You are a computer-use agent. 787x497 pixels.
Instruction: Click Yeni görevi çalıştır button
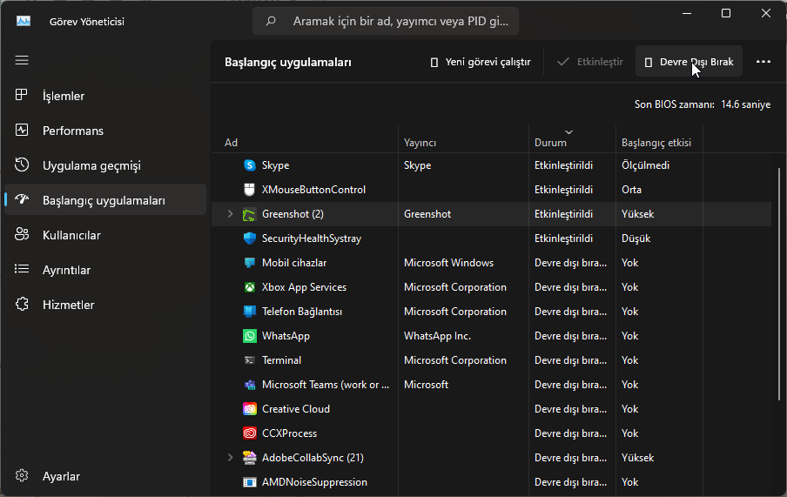point(481,62)
